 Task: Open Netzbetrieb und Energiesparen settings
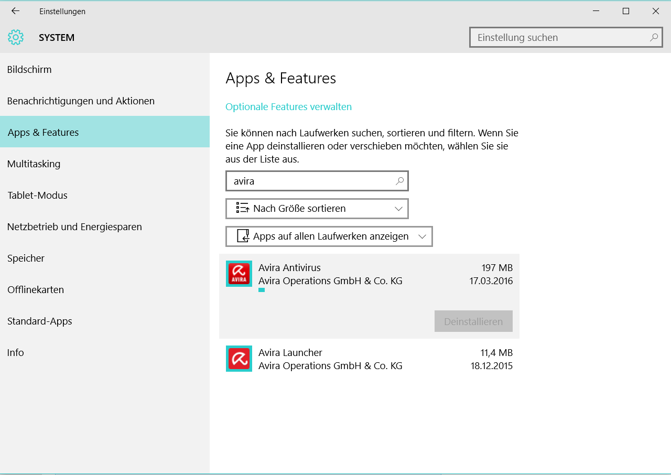click(74, 227)
